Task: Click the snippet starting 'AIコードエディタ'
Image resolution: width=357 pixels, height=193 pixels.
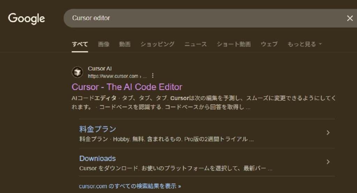Action: coord(204,102)
